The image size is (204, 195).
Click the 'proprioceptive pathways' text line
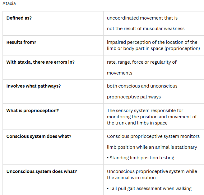pyautogui.click(x=134, y=97)
